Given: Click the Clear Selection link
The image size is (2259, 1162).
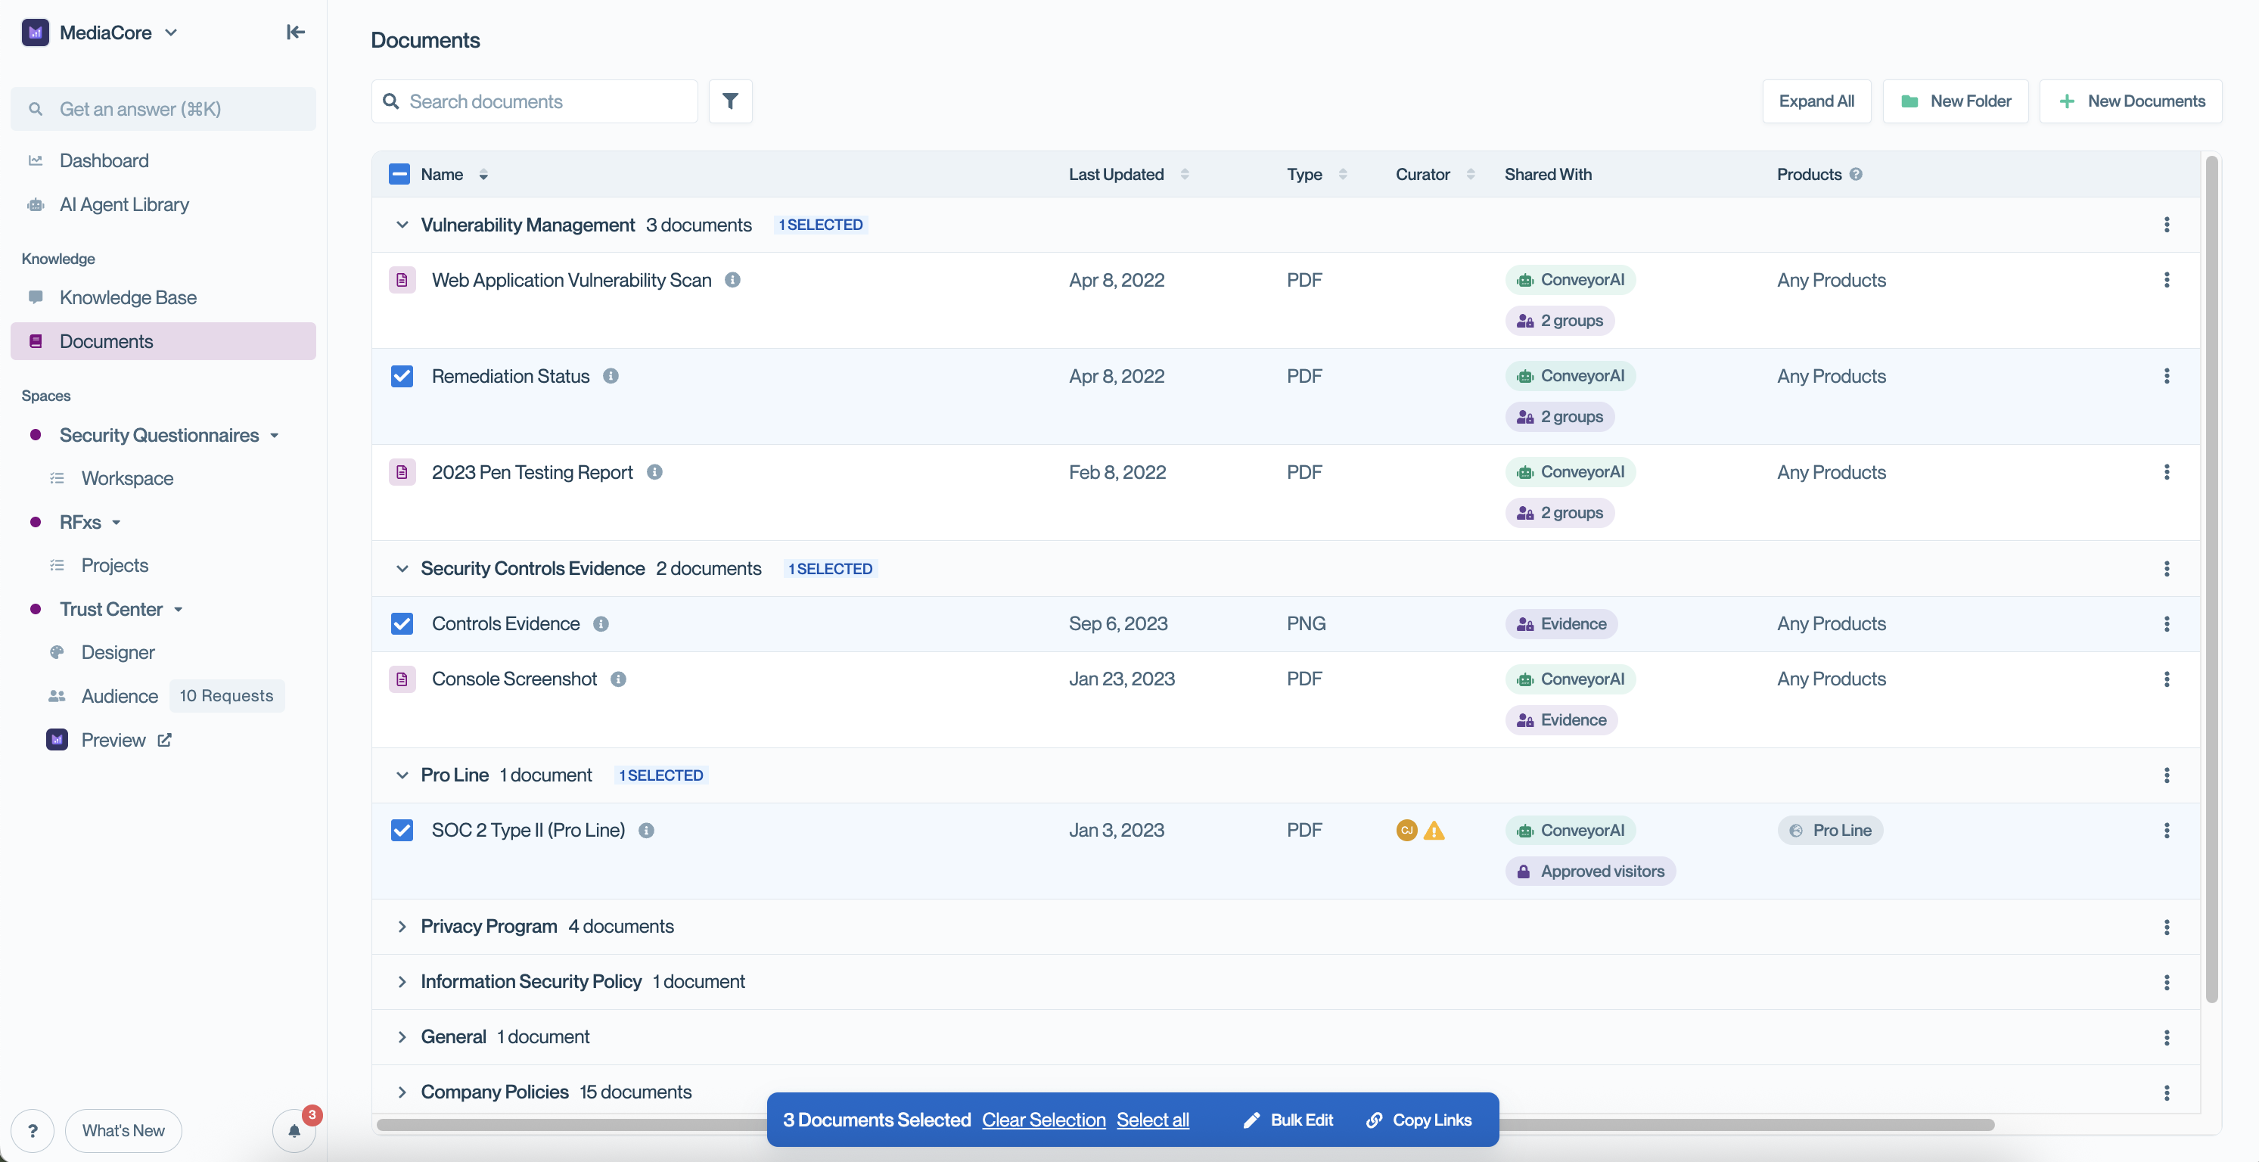Looking at the screenshot, I should pyautogui.click(x=1043, y=1120).
